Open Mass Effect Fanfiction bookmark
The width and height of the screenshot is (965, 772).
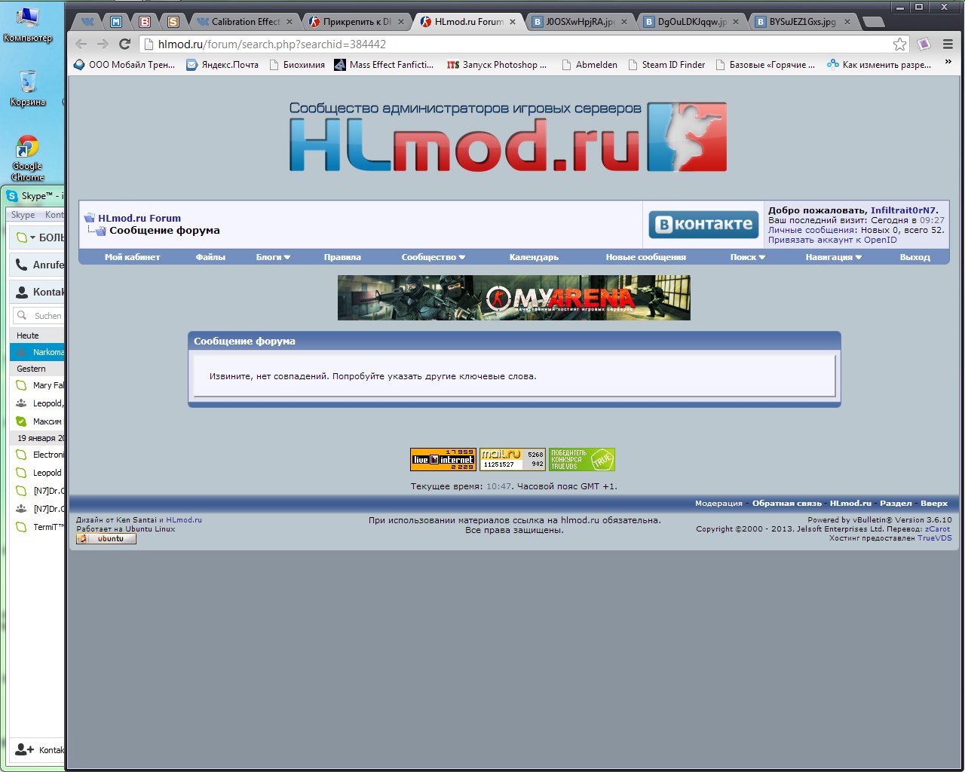pyautogui.click(x=384, y=65)
